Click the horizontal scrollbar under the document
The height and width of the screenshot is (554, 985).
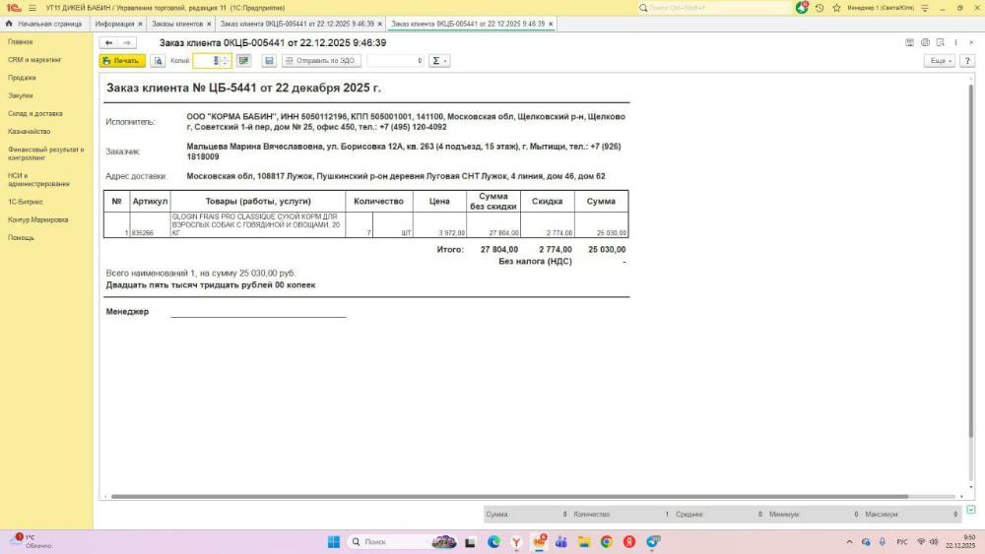click(492, 497)
